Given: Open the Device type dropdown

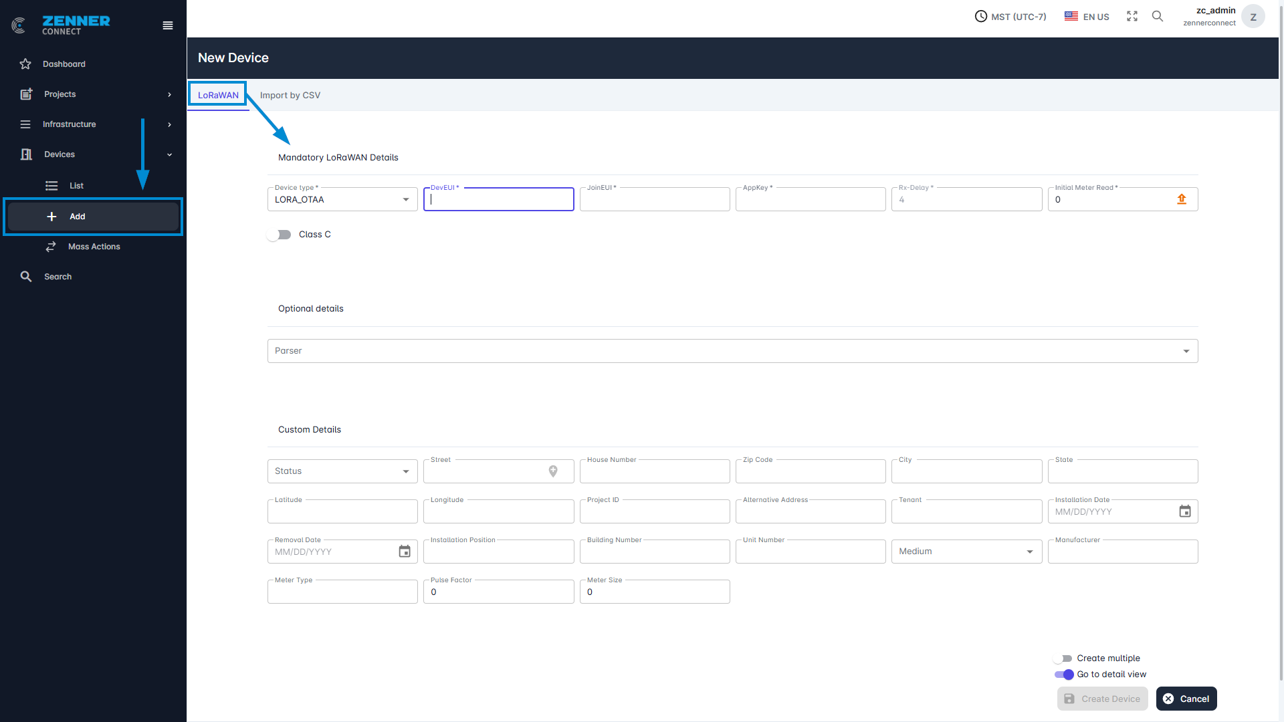Looking at the screenshot, I should pyautogui.click(x=342, y=199).
